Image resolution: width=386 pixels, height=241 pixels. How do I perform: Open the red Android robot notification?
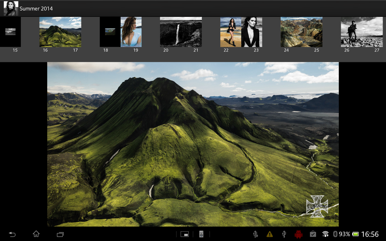click(x=298, y=234)
